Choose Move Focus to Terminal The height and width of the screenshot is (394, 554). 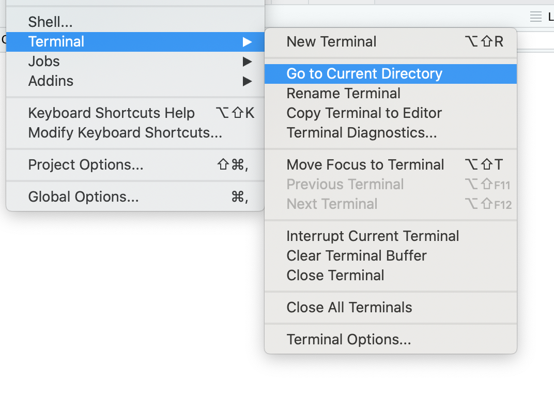coord(365,164)
